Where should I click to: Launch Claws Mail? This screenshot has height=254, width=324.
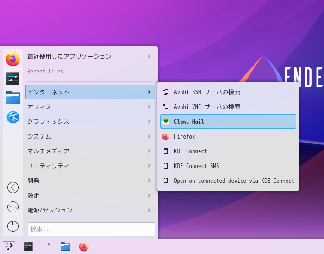[x=228, y=121]
